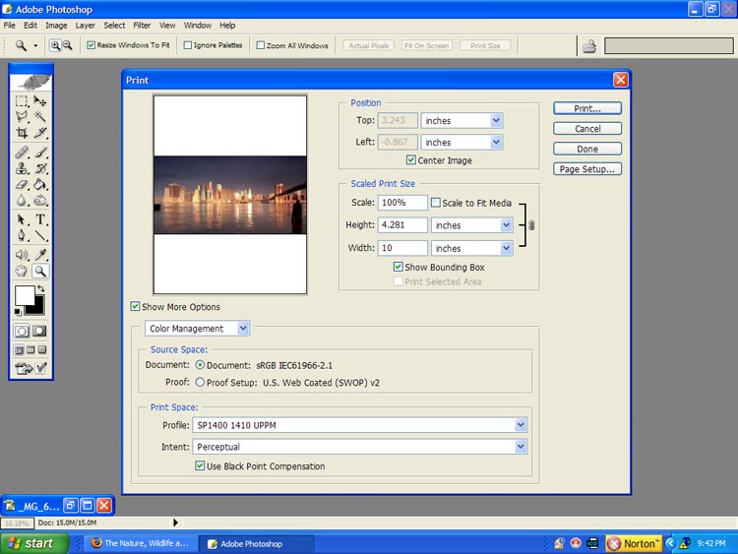Select the Zoom tool in toolbox
Viewport: 738px width, 554px height.
pyautogui.click(x=40, y=271)
